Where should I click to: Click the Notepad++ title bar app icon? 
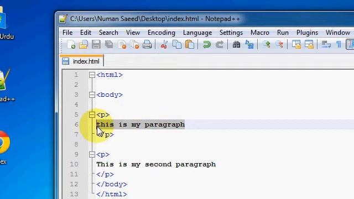(63, 19)
